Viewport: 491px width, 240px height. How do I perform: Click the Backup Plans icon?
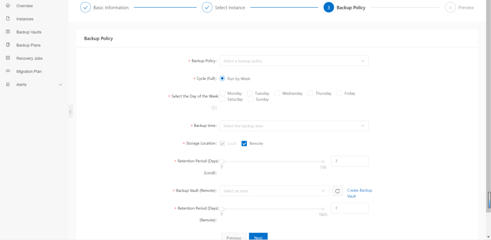(8, 45)
